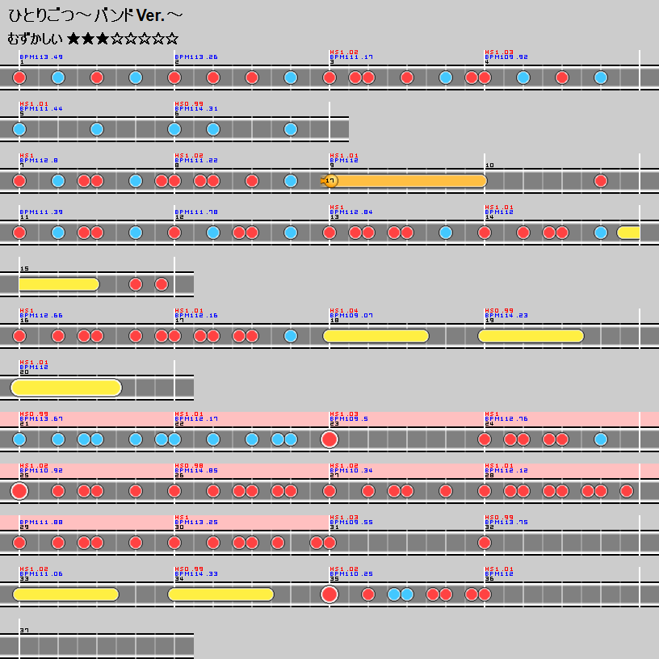Screen dimensions: 659x659
Task: Select the big red note starting measure 35
Action: click(329, 594)
